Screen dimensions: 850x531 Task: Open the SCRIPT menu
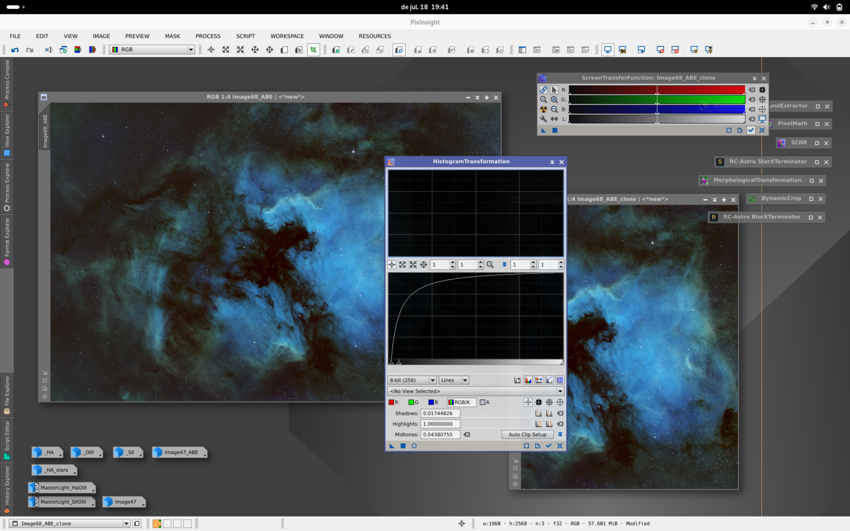246,36
